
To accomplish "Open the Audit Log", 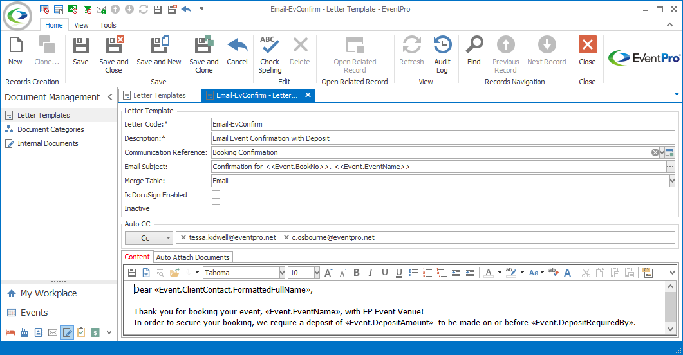I will (442, 55).
